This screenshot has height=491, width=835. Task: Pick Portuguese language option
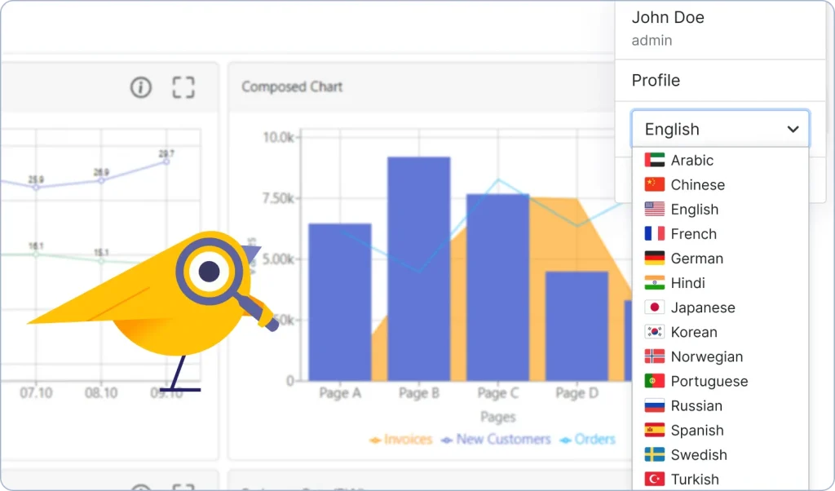(720, 381)
